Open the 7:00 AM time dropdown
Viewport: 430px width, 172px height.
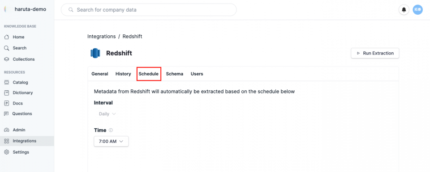tap(111, 141)
